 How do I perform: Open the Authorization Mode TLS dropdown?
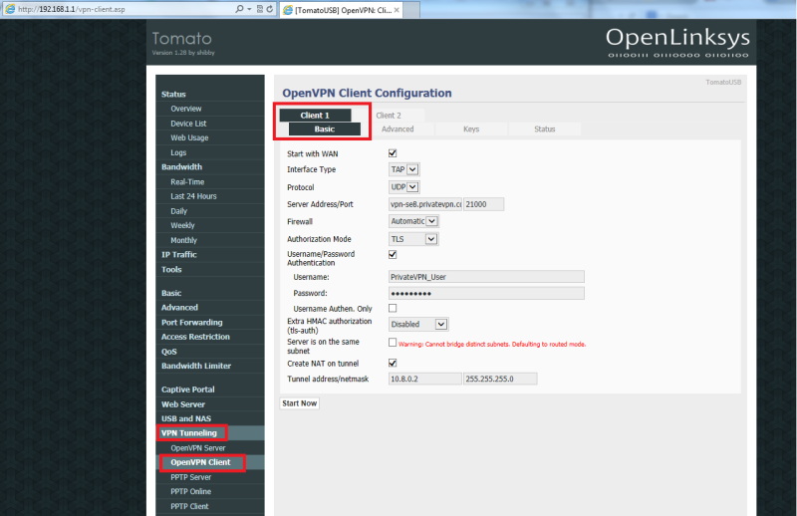[413, 239]
